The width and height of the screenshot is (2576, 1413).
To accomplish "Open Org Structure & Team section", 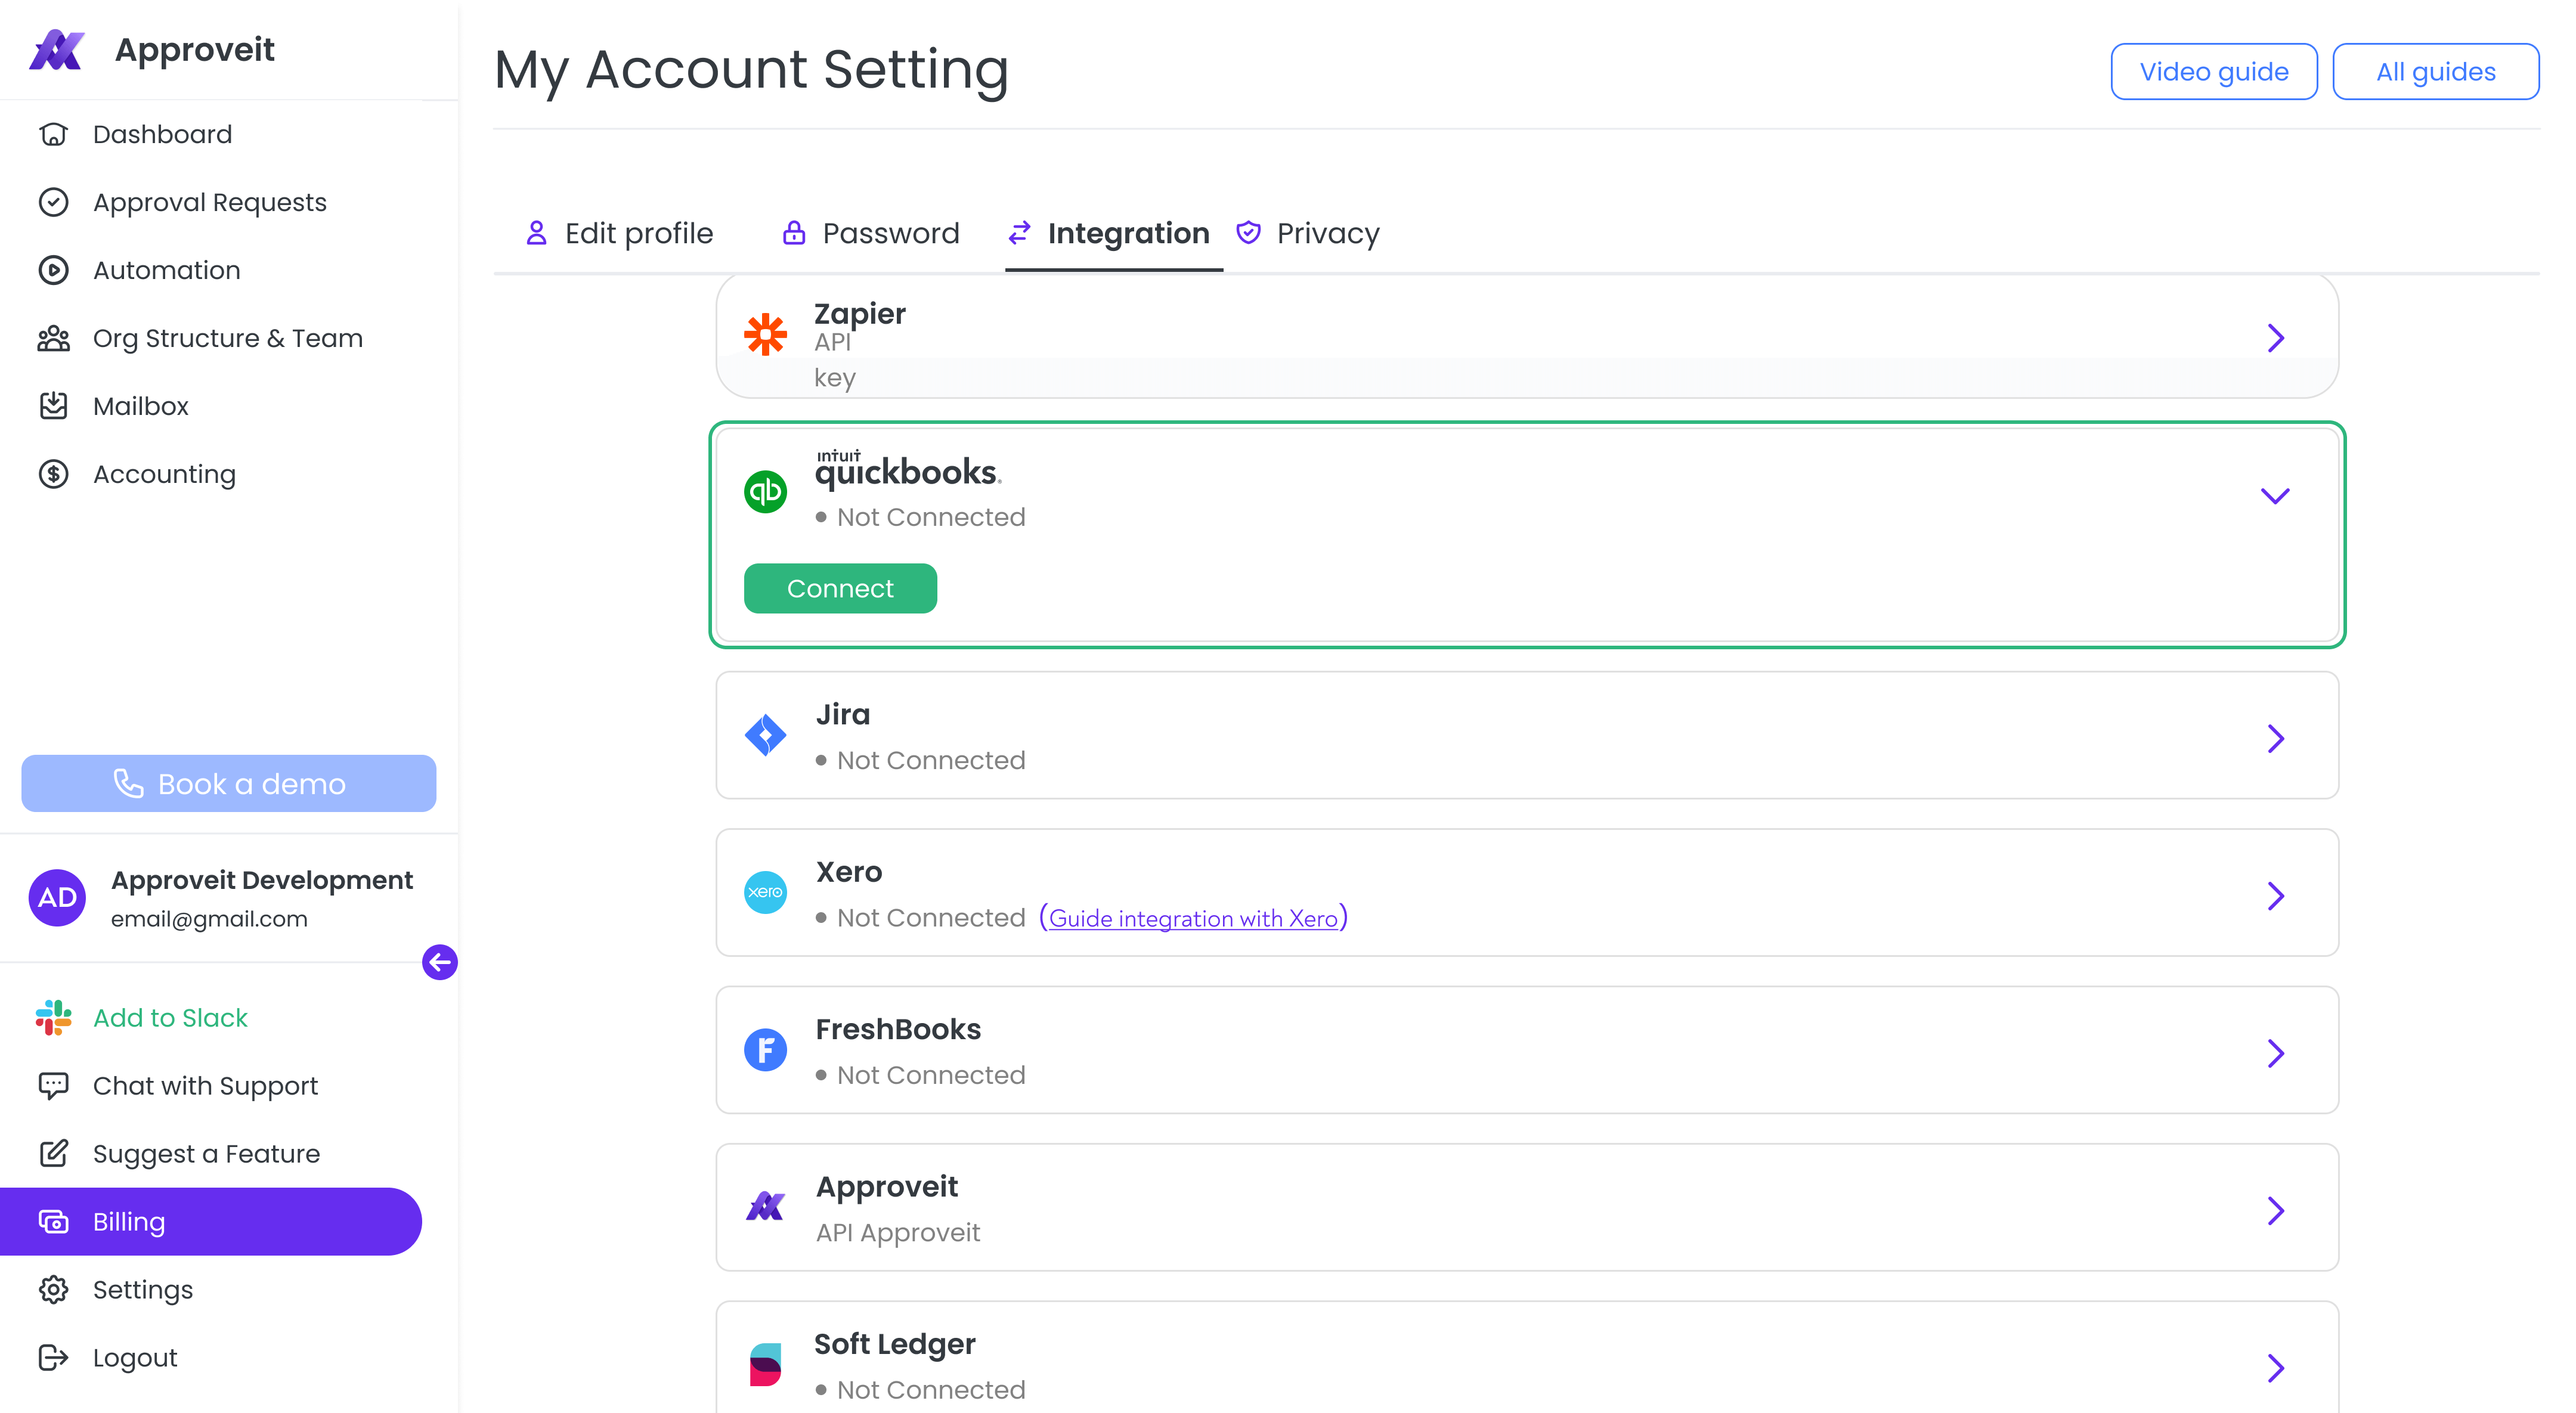I will (227, 338).
